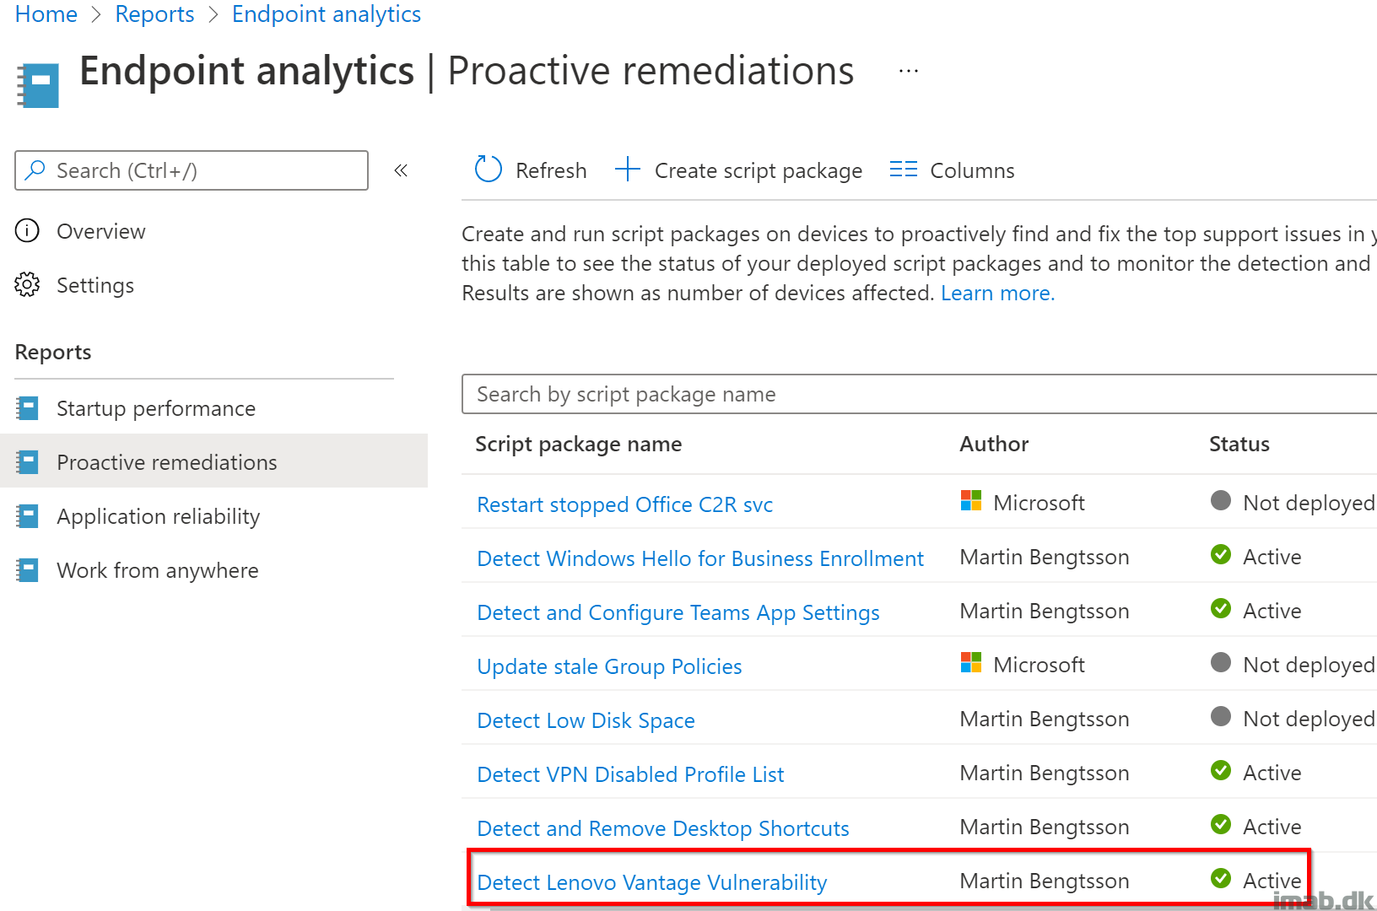Viewport: 1377px width, 911px height.
Task: Click green check for Detect and Configure Teams row
Action: [1221, 608]
